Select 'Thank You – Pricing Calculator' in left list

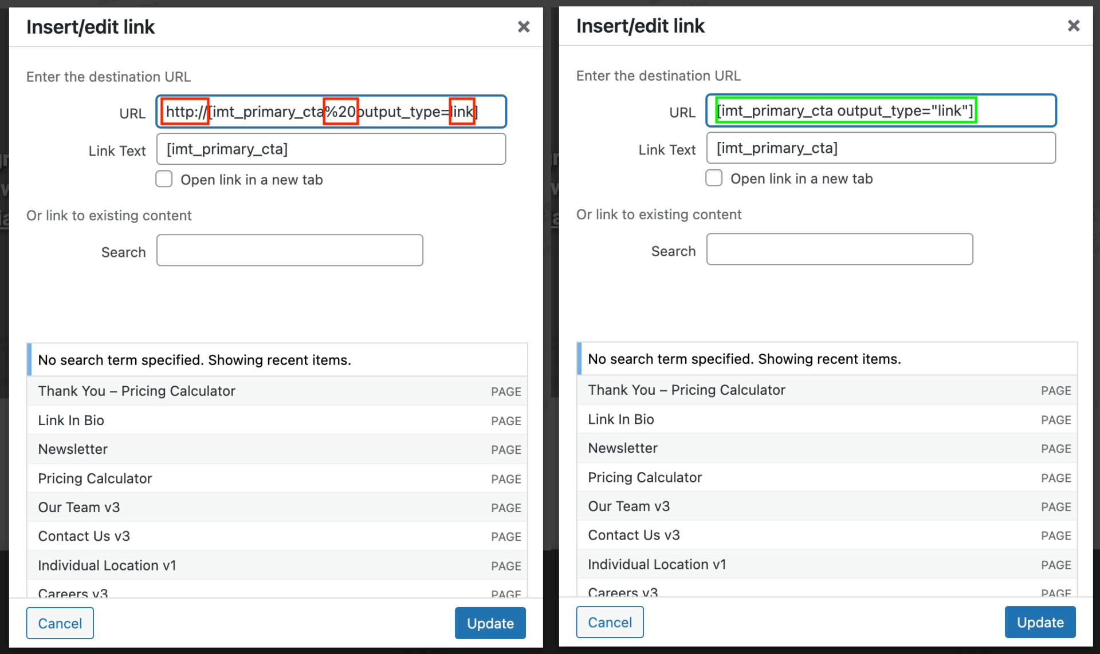click(x=137, y=391)
